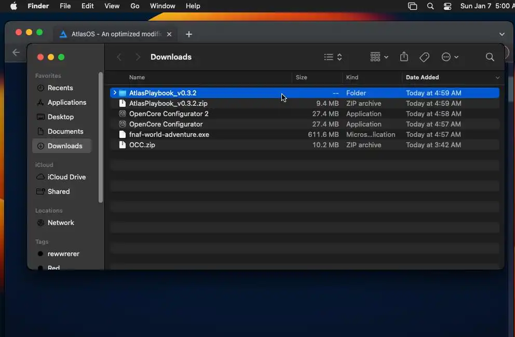
Task: Click the Share toolbar icon
Action: tap(404, 57)
